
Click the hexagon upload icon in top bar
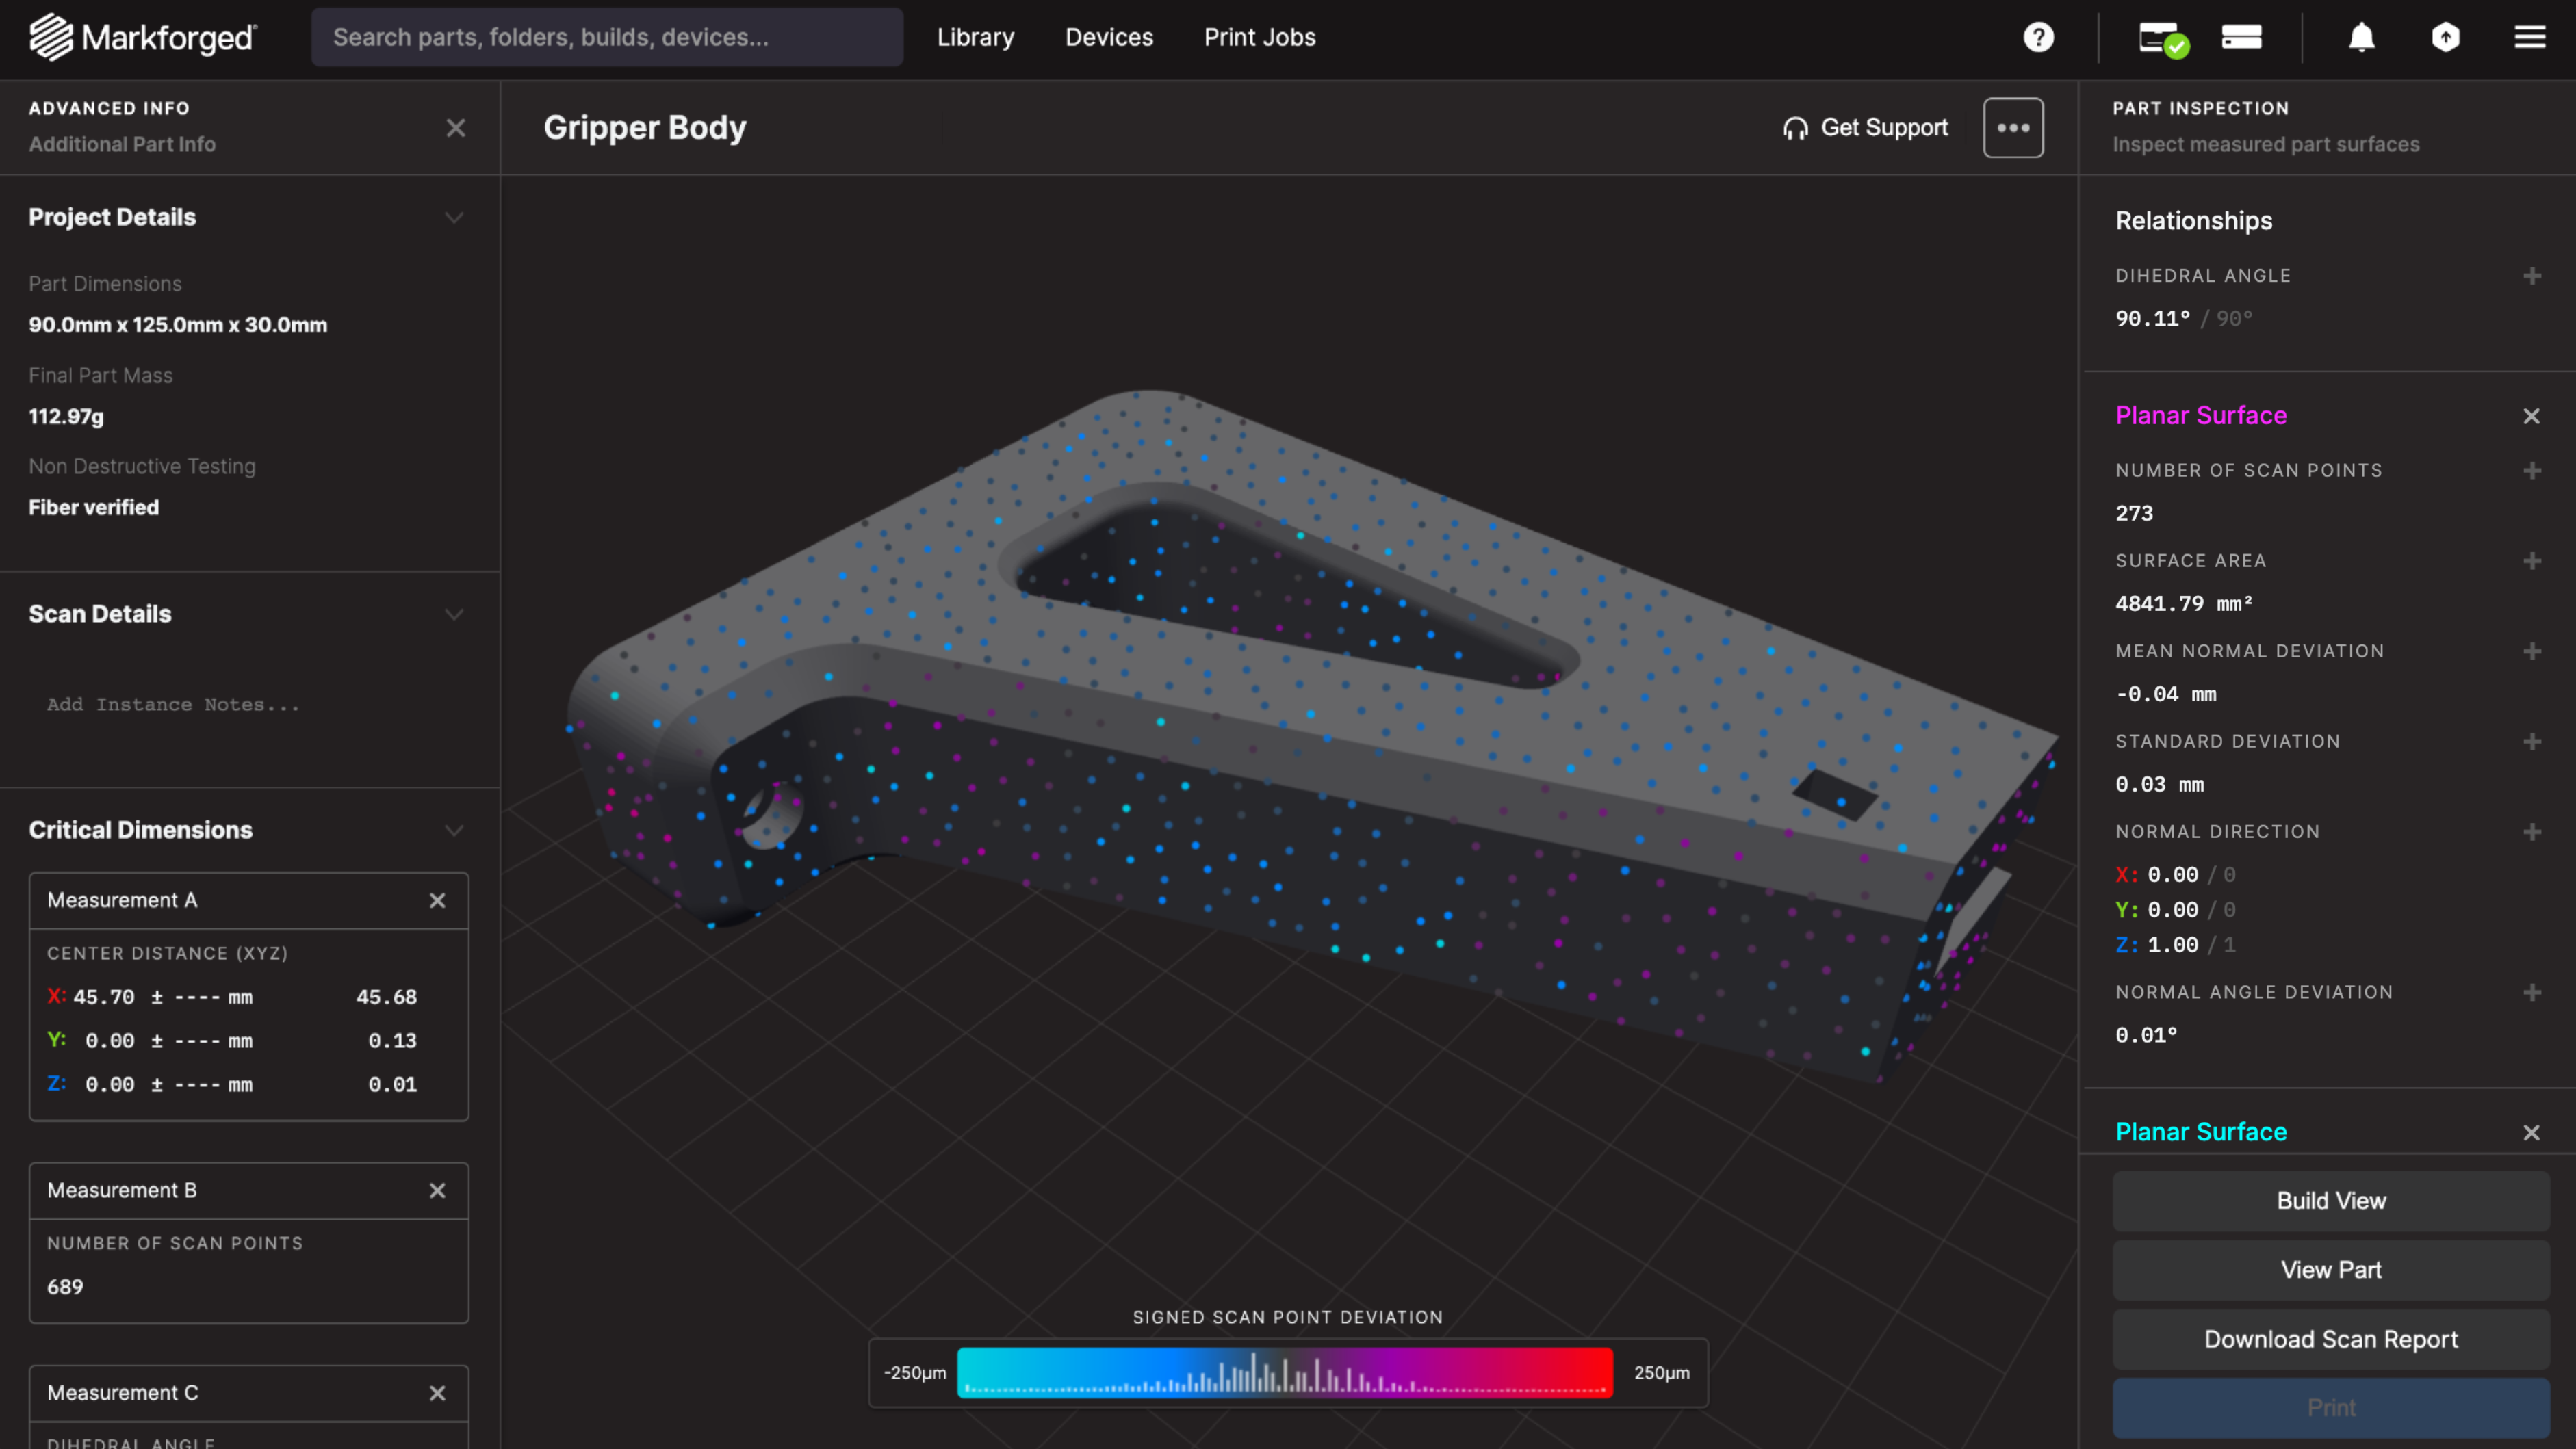[2445, 37]
